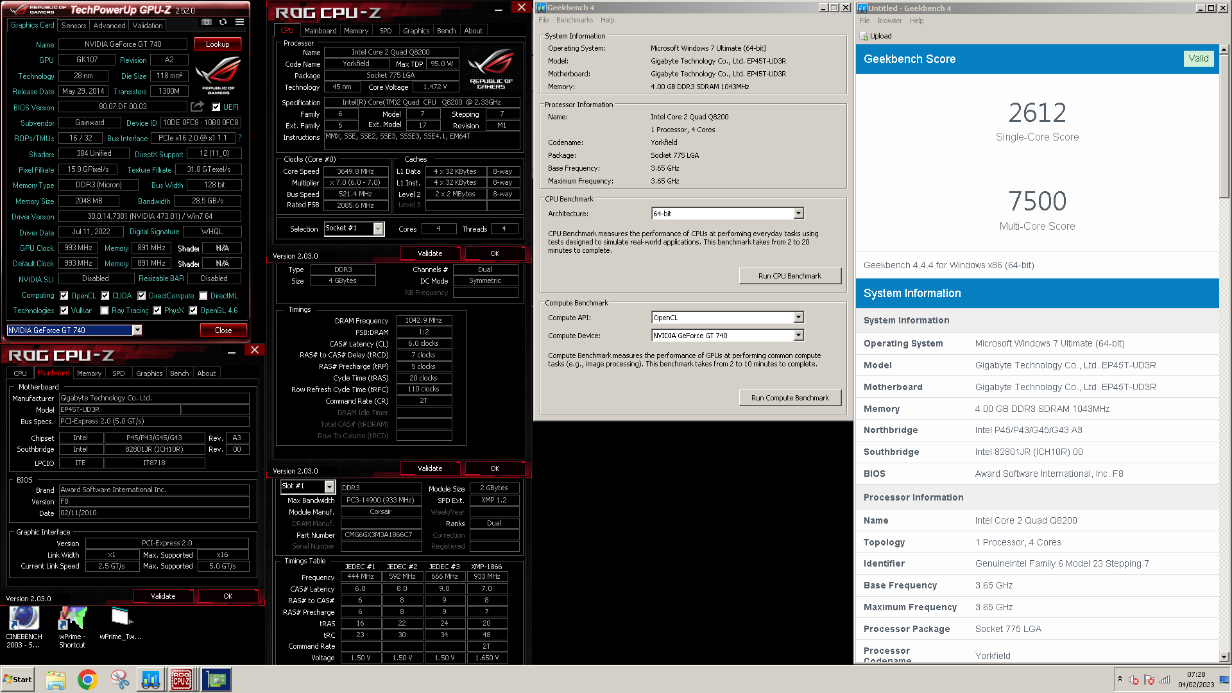Click OK in the Mainboard CPU-Z window

[228, 596]
